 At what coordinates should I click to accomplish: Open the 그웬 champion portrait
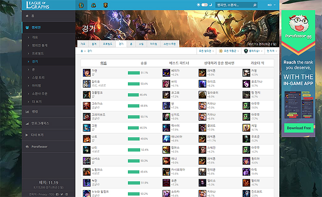pyautogui.click(x=87, y=128)
